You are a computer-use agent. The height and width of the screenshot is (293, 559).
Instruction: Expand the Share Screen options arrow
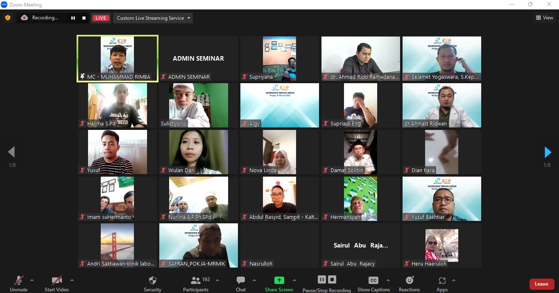tap(294, 281)
